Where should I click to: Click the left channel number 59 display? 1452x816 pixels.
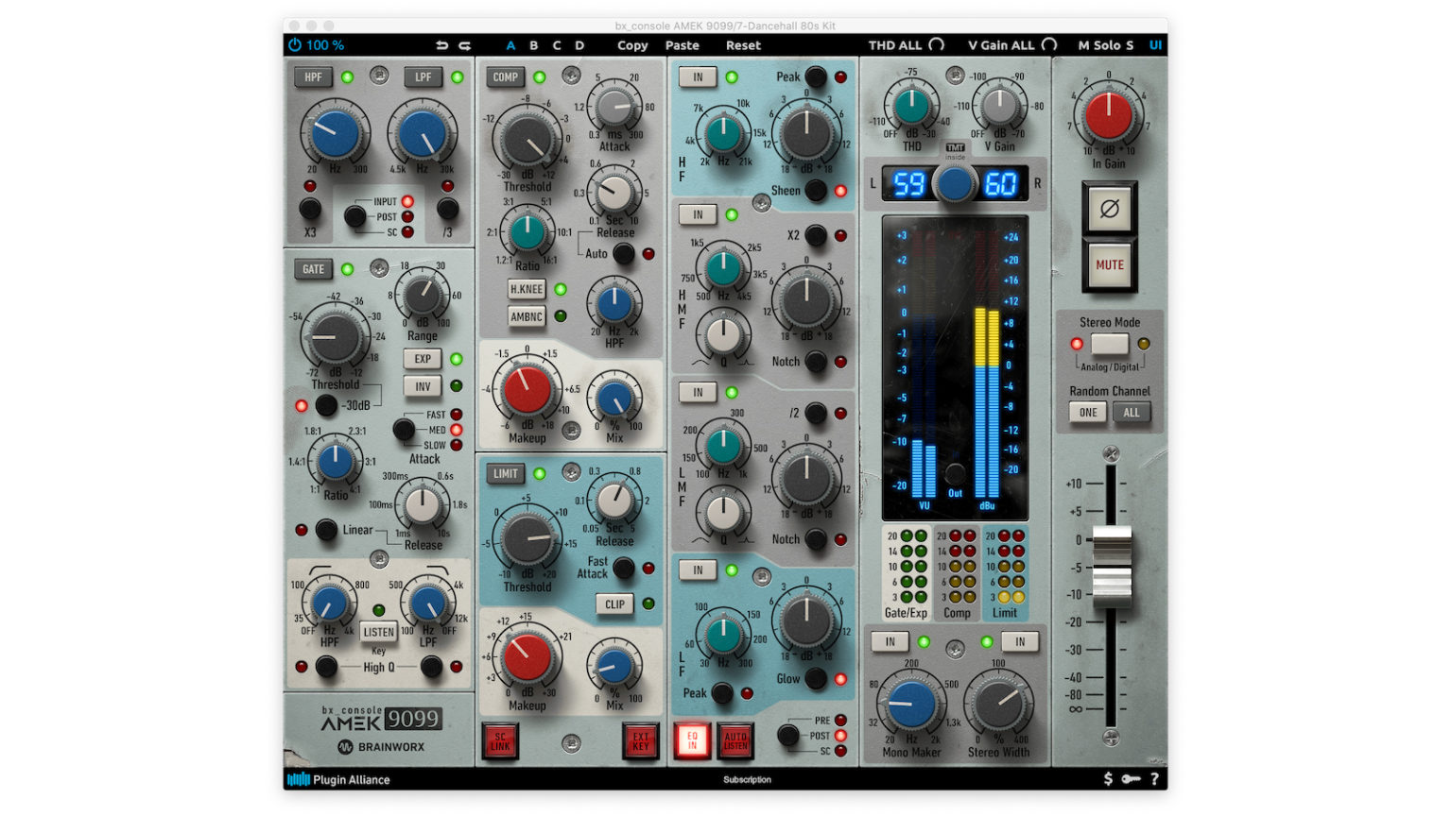(x=908, y=183)
